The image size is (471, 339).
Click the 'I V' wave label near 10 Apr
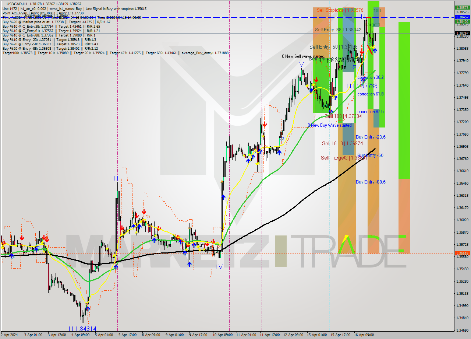[x=219, y=266]
